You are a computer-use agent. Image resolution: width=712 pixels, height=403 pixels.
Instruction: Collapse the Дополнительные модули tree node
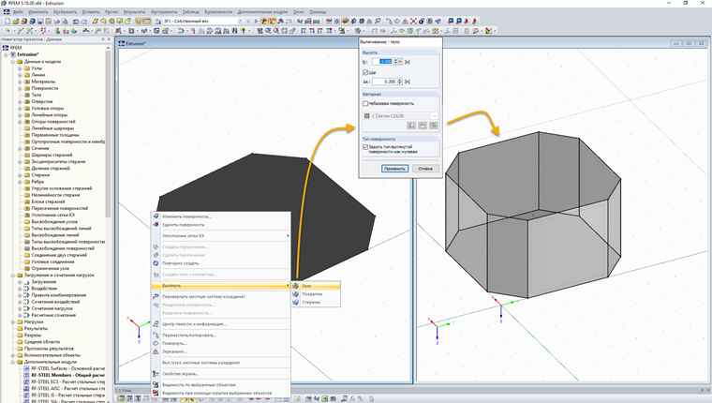[13, 362]
